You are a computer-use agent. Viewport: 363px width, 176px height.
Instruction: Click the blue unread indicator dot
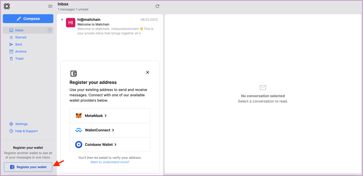click(x=62, y=20)
